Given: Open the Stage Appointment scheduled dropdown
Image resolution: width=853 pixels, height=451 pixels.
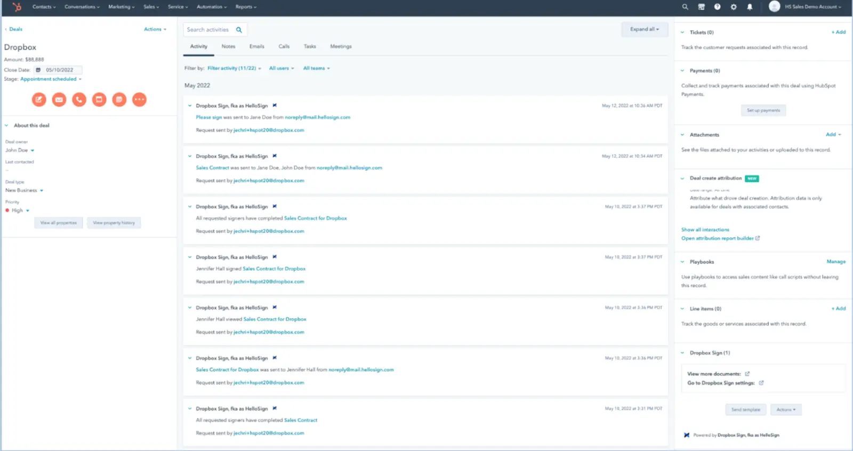Looking at the screenshot, I should (x=51, y=79).
